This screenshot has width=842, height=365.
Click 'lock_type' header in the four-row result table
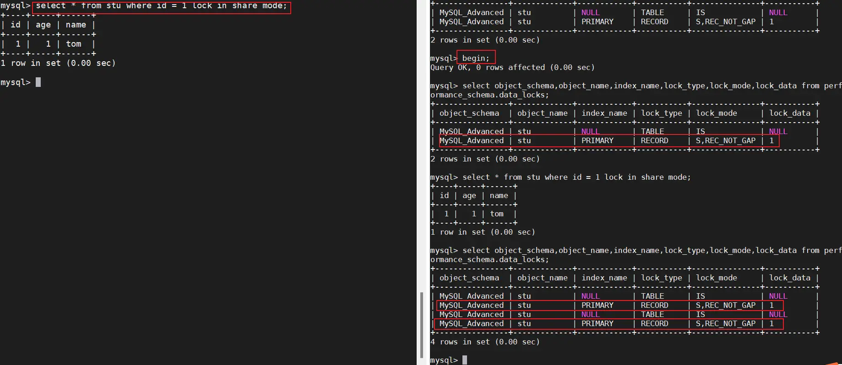click(x=662, y=278)
